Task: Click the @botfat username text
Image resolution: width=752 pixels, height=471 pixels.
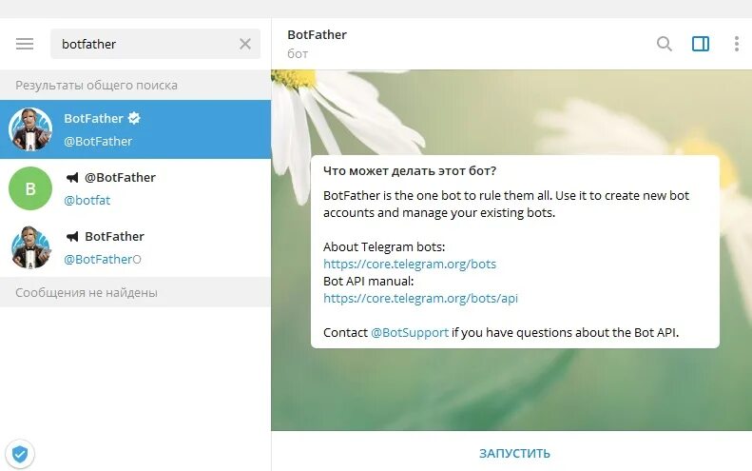Action: (x=87, y=200)
